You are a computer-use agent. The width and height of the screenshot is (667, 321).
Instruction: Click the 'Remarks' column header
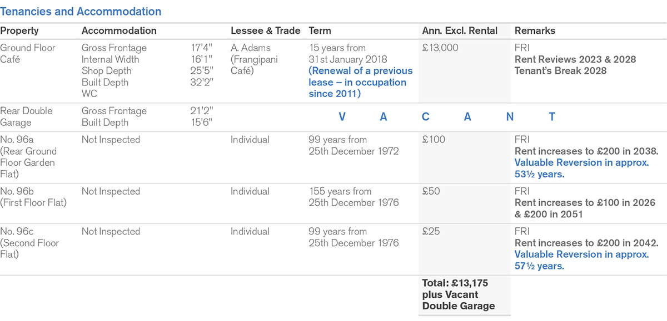[x=535, y=31]
